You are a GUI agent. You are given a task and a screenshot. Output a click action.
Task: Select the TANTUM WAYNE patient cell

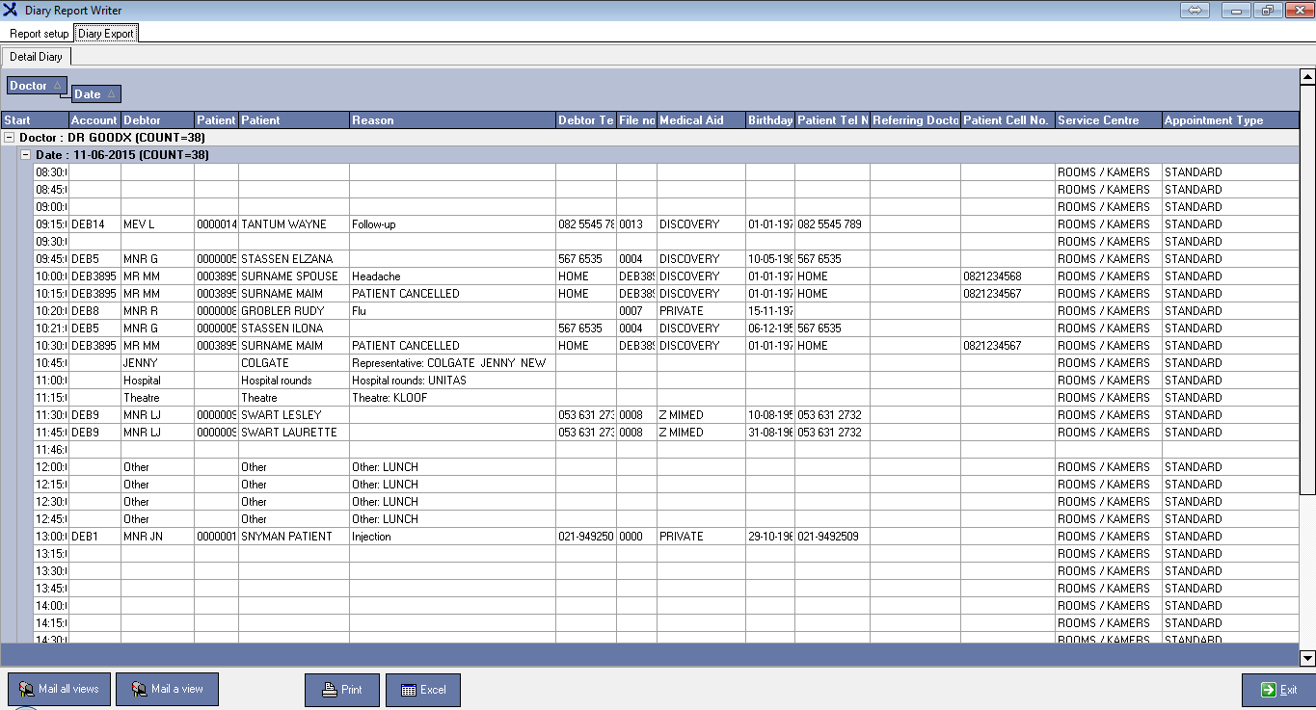click(293, 224)
